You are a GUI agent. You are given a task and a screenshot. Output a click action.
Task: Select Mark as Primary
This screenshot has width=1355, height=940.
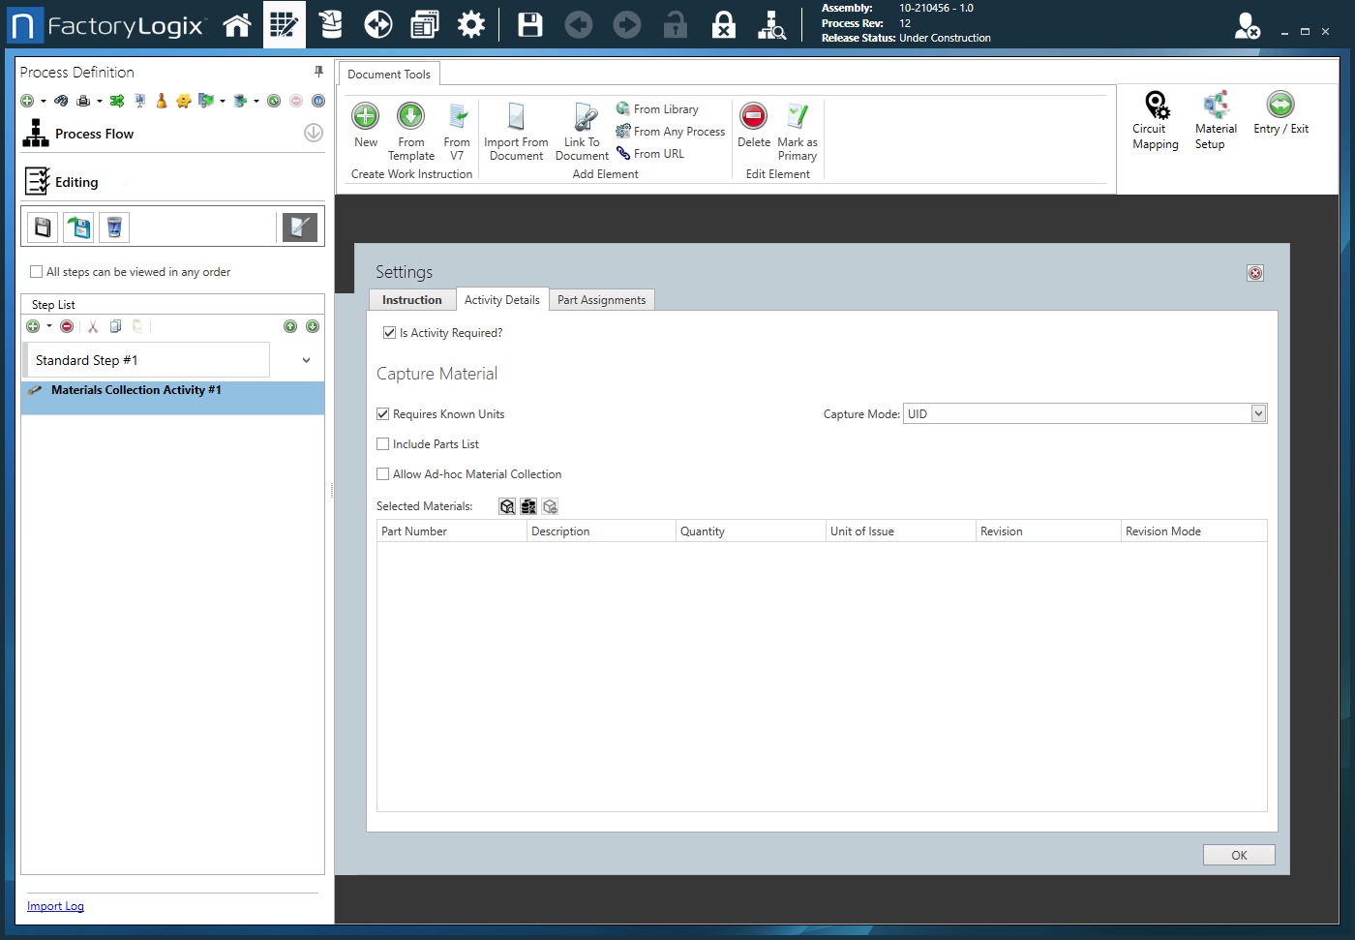[797, 130]
